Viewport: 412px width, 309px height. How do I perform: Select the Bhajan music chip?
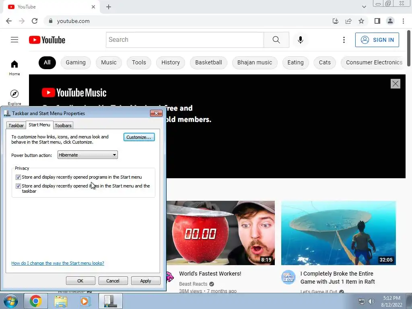tap(255, 62)
